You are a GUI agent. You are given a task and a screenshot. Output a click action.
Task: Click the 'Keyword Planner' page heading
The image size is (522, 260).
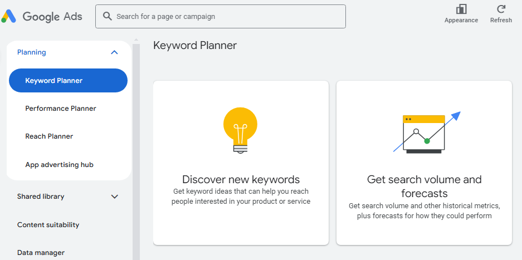[x=195, y=46]
